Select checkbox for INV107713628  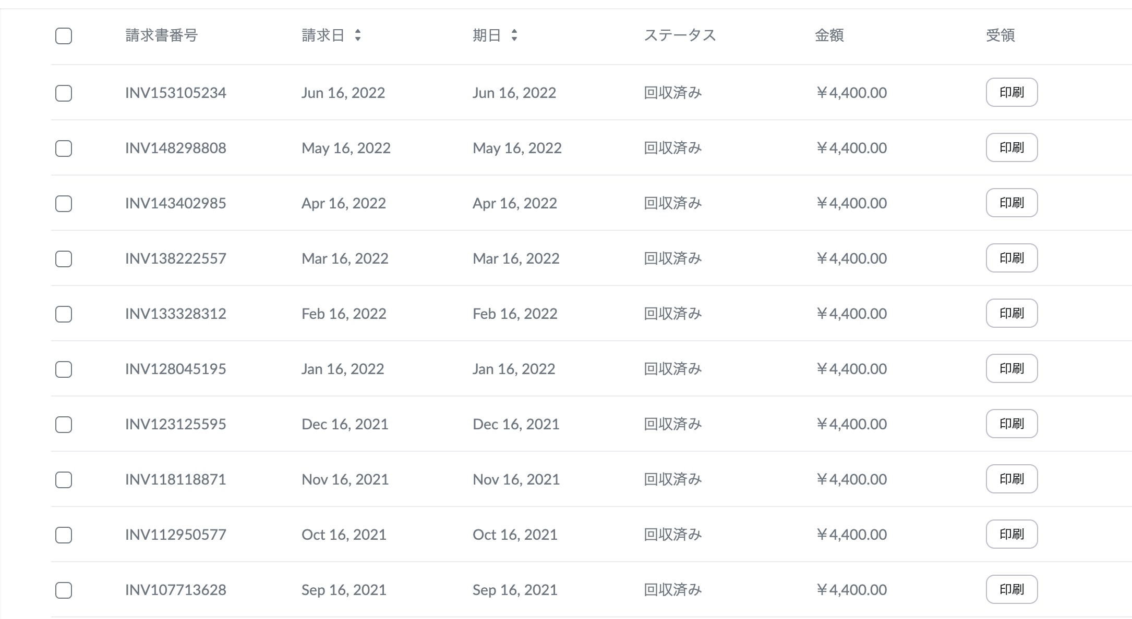[64, 590]
